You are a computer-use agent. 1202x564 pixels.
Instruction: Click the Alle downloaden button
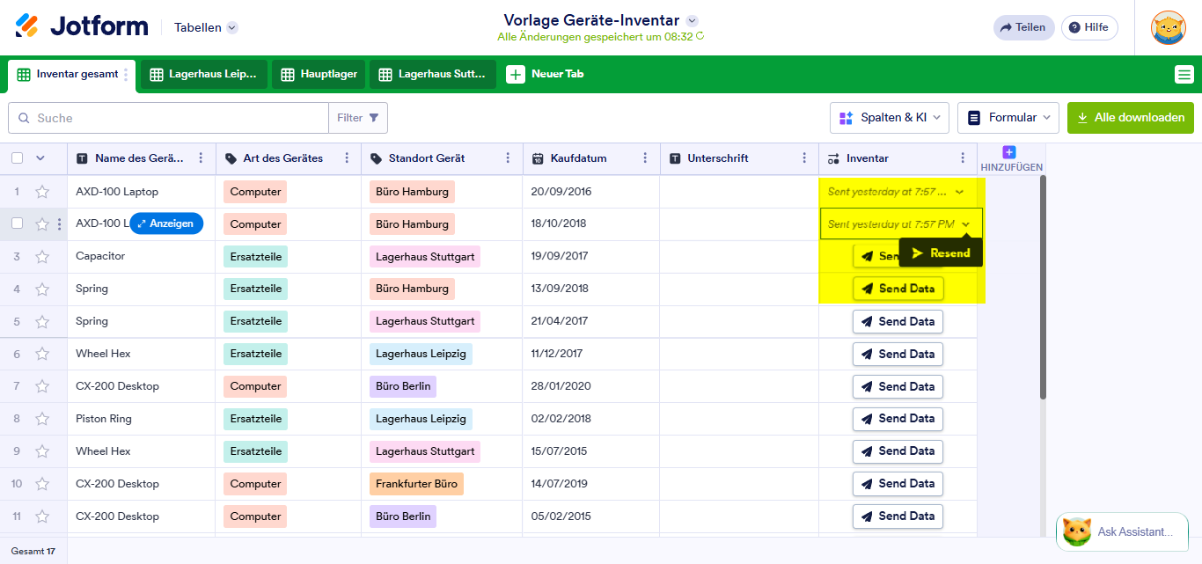(1130, 118)
